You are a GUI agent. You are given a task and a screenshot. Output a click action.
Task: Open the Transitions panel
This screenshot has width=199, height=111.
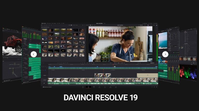54,23
